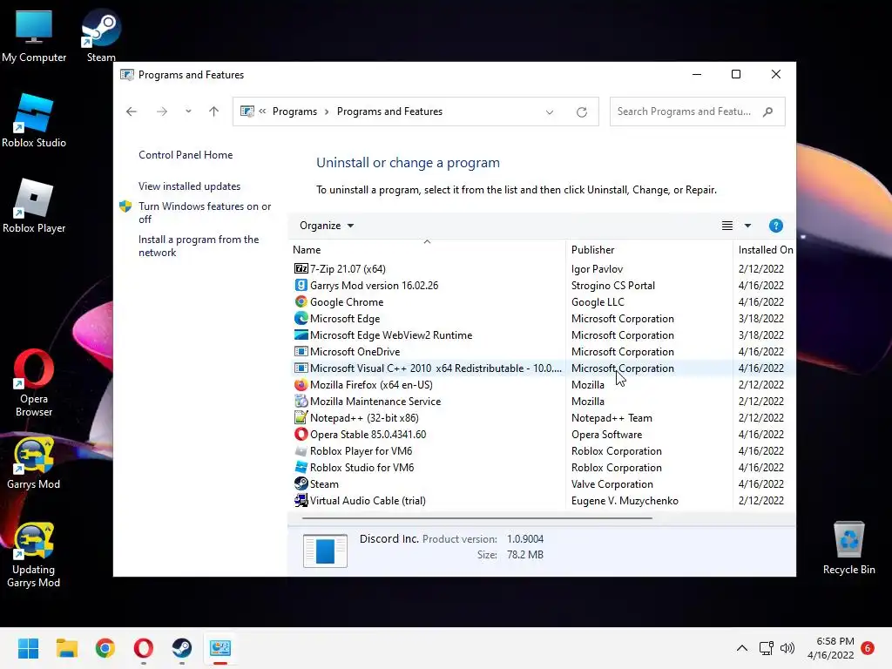The height and width of the screenshot is (669, 892).
Task: Click Install a program from the network
Action: (x=199, y=246)
